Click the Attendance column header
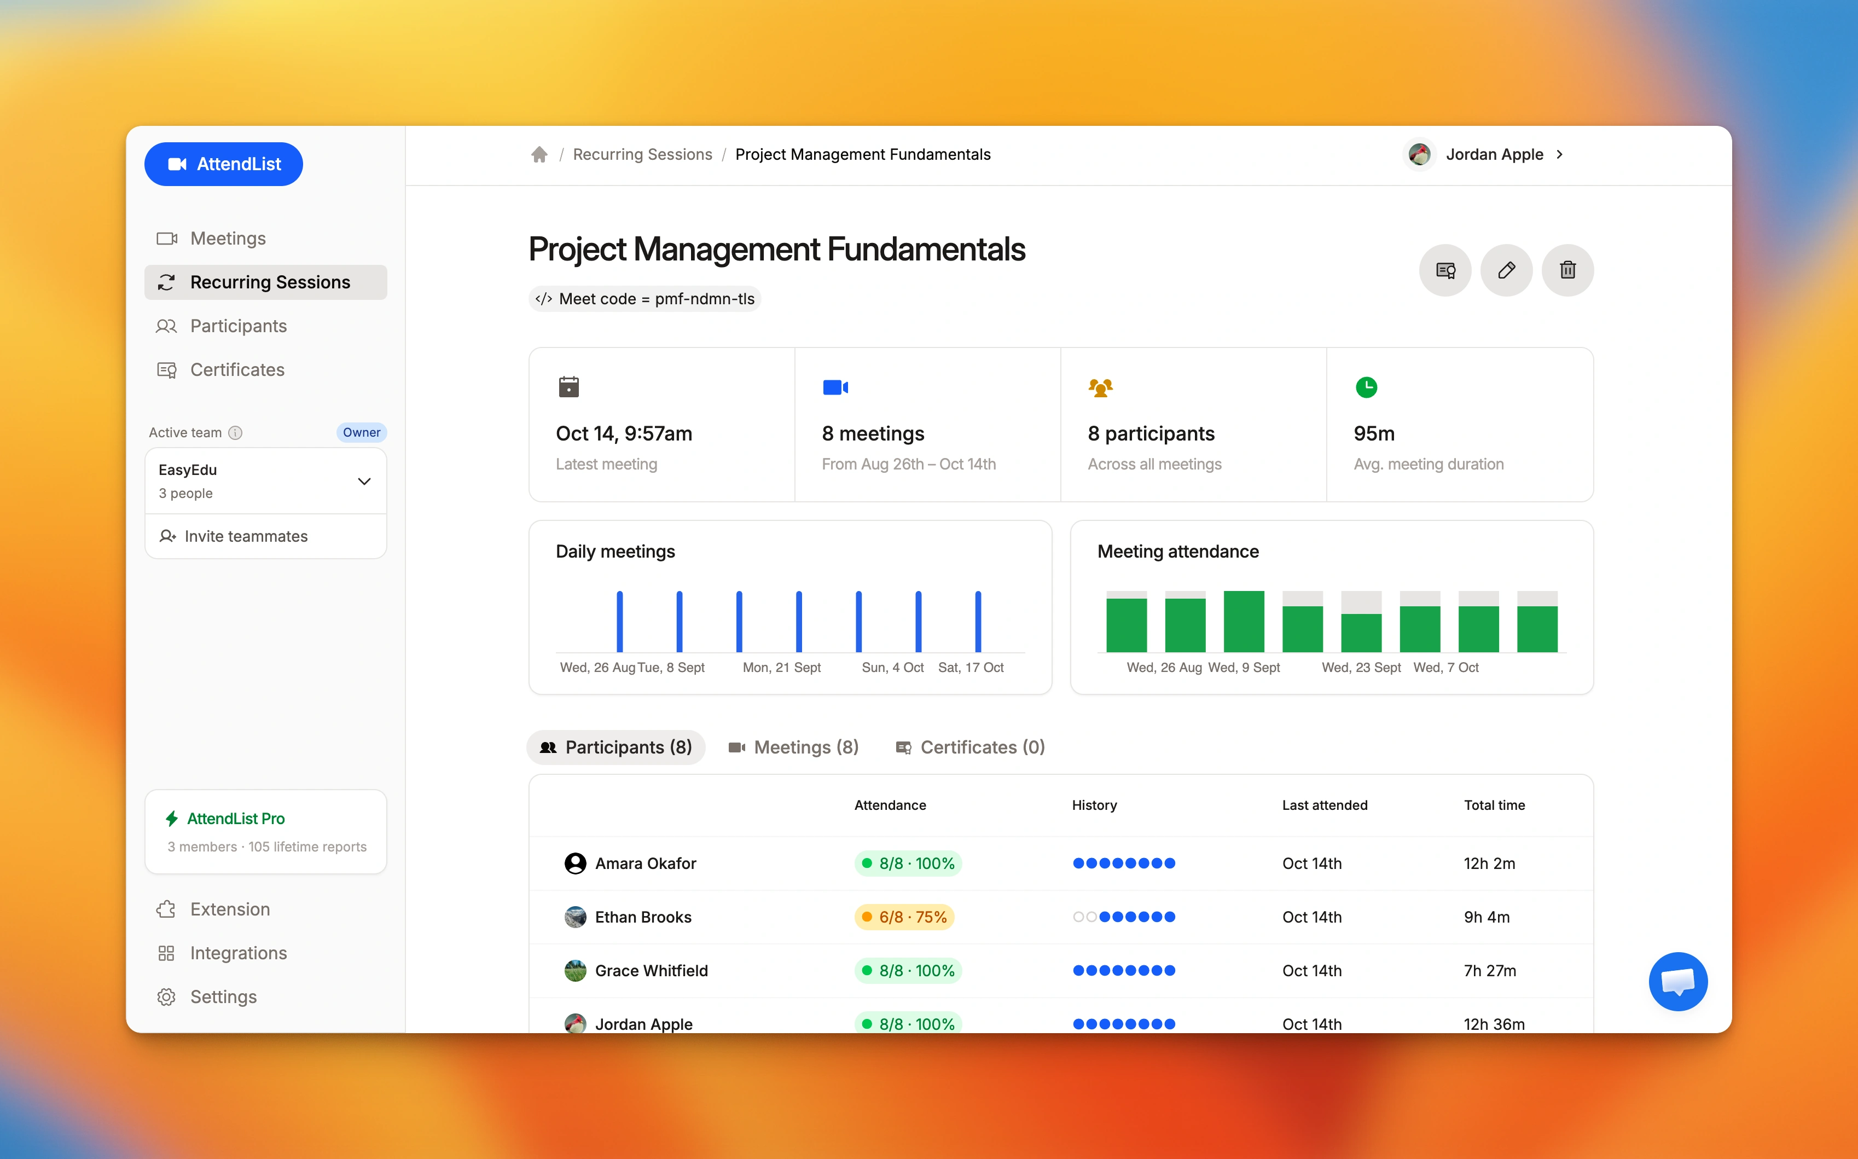 point(890,805)
